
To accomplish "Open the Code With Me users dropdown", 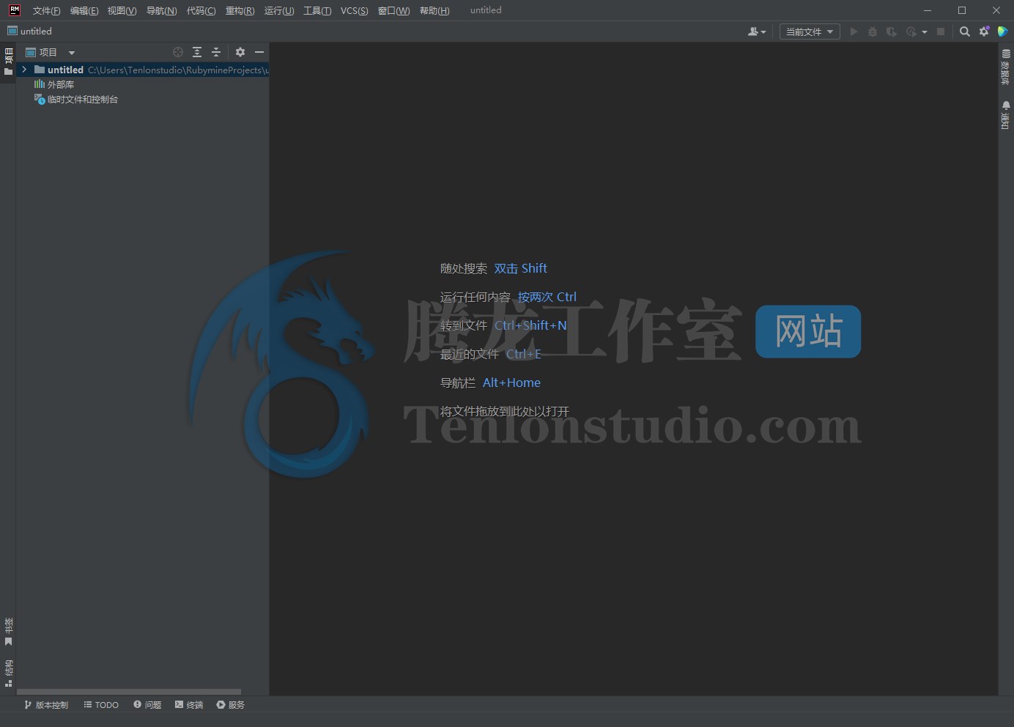I will [757, 32].
